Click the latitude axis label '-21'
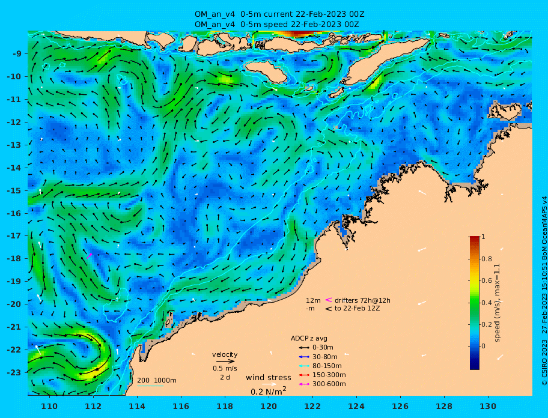The image size is (548, 418). 14,327
